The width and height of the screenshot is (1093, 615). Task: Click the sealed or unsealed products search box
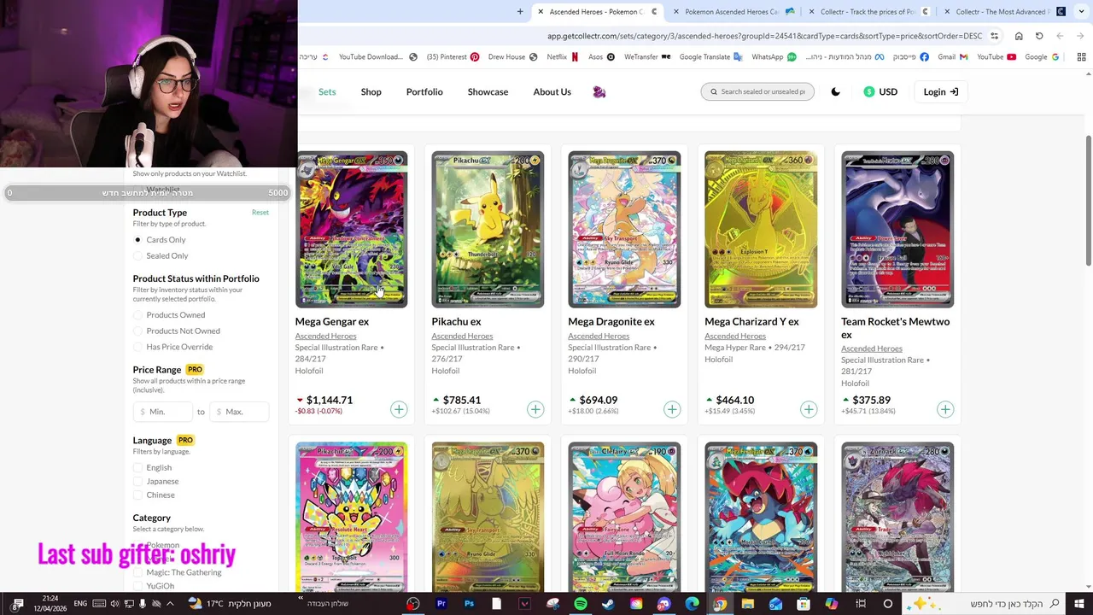(757, 91)
